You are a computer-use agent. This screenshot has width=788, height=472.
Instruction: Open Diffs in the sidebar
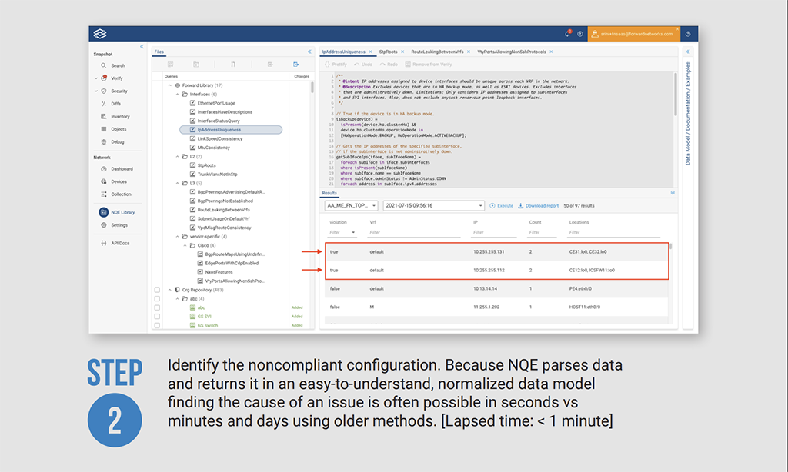pyautogui.click(x=111, y=104)
